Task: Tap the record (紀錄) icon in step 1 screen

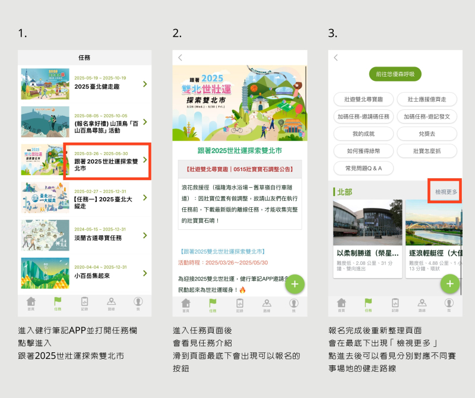Action: (x=84, y=304)
